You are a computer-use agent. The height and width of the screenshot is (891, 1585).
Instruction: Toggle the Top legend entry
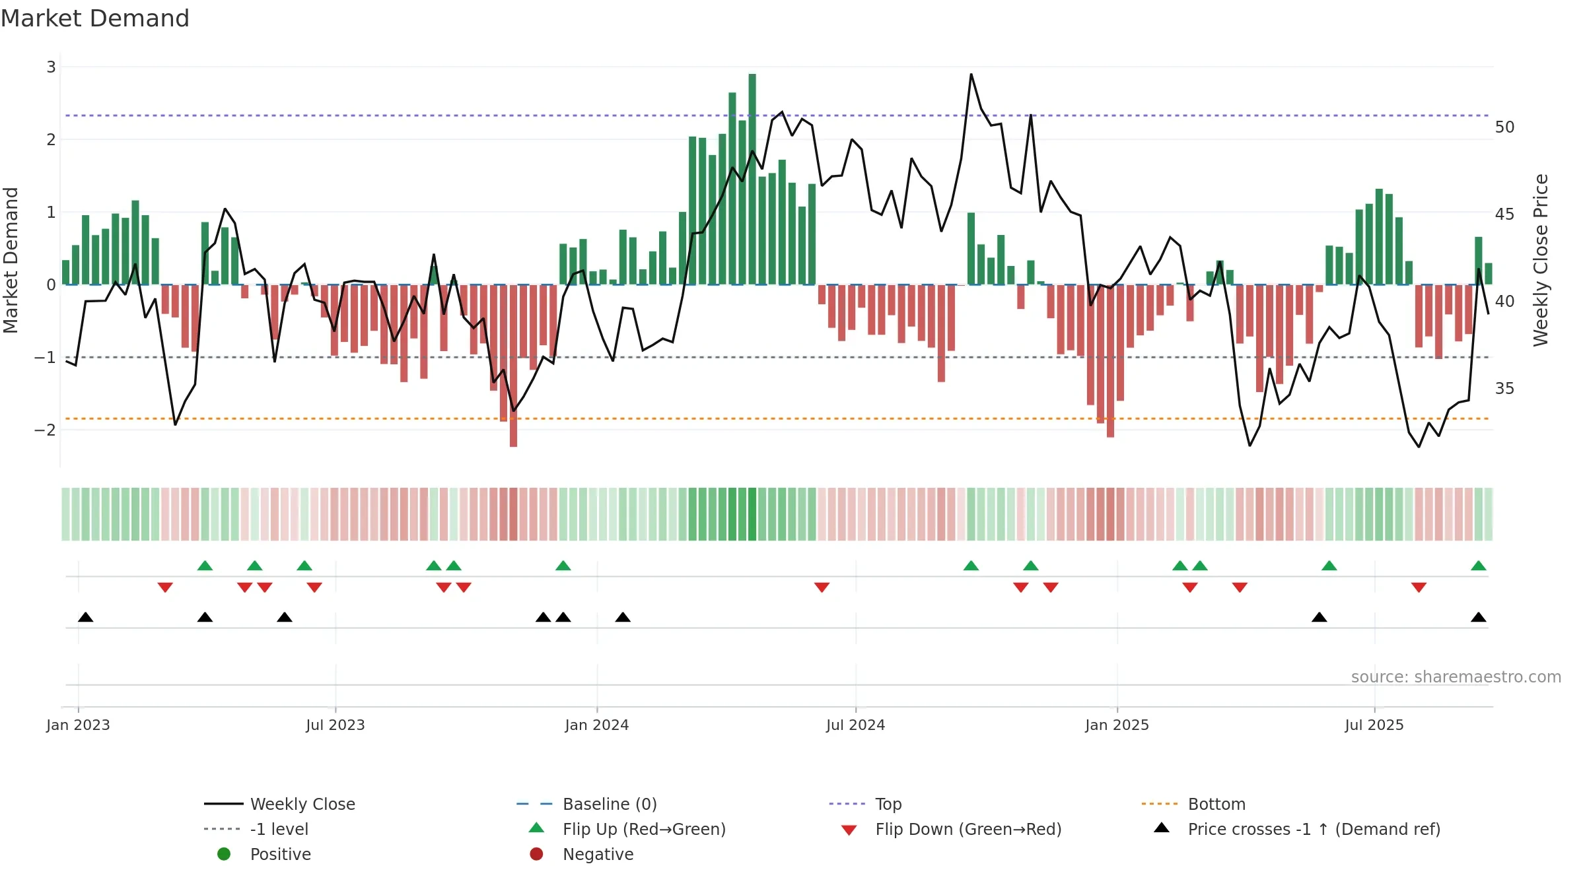(x=865, y=804)
